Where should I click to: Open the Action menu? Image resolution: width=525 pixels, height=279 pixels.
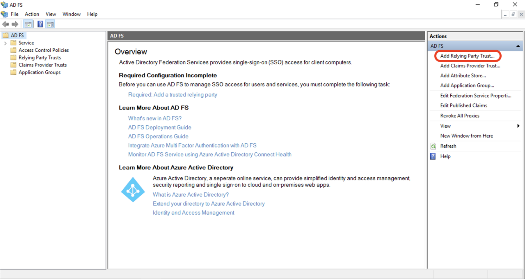click(x=32, y=14)
